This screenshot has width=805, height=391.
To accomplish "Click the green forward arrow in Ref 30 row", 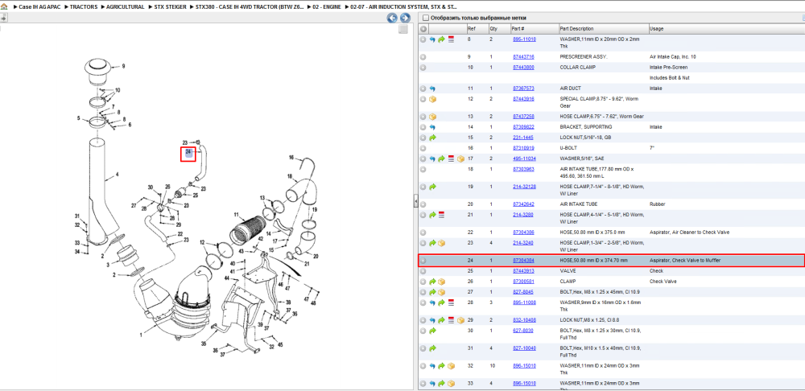I will [x=432, y=331].
